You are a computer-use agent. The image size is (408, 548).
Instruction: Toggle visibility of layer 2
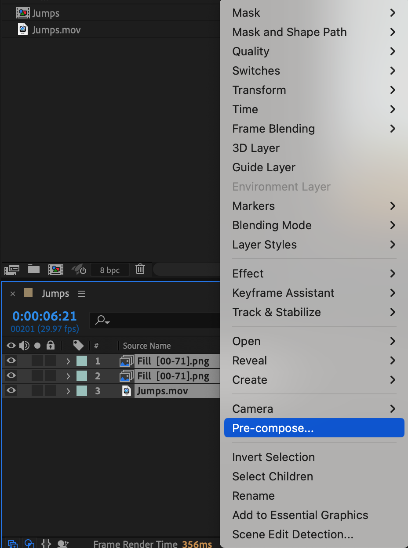[11, 376]
